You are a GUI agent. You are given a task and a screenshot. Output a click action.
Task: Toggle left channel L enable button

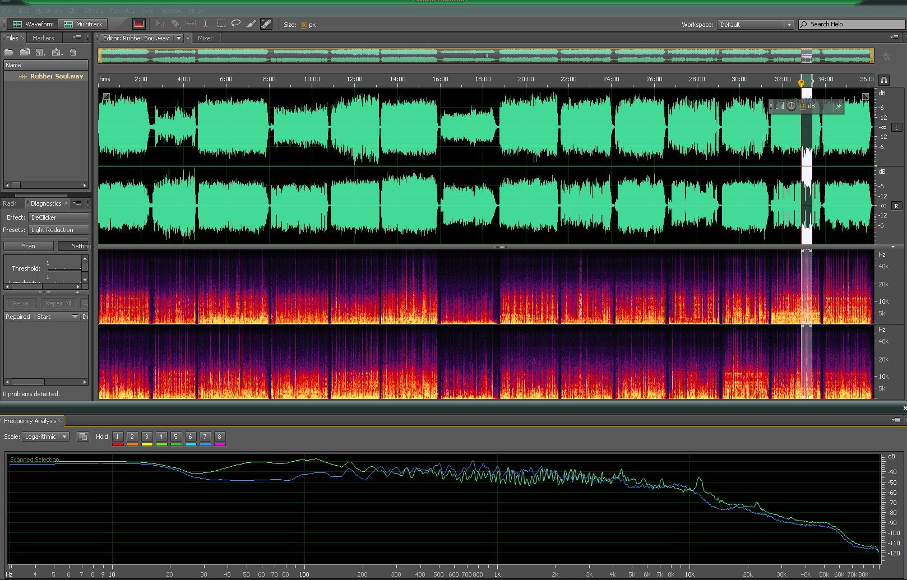[x=896, y=128]
